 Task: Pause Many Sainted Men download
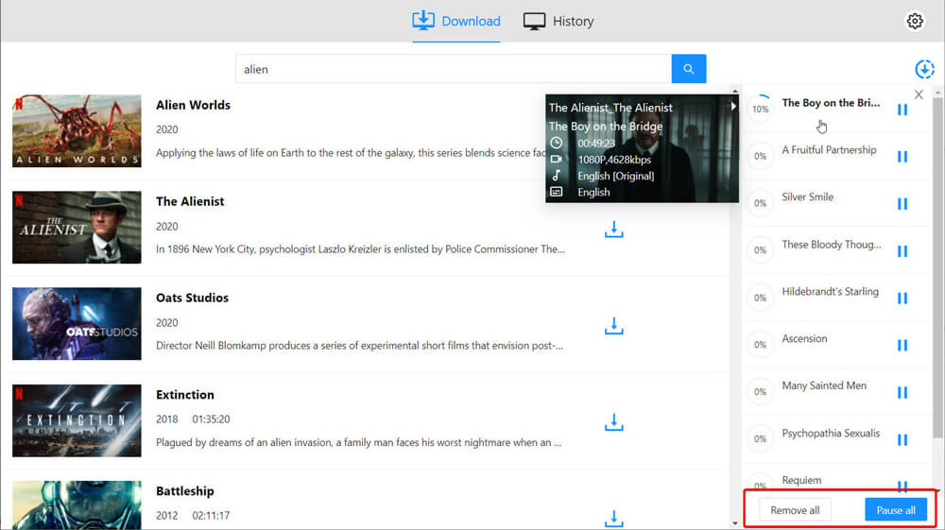point(902,393)
